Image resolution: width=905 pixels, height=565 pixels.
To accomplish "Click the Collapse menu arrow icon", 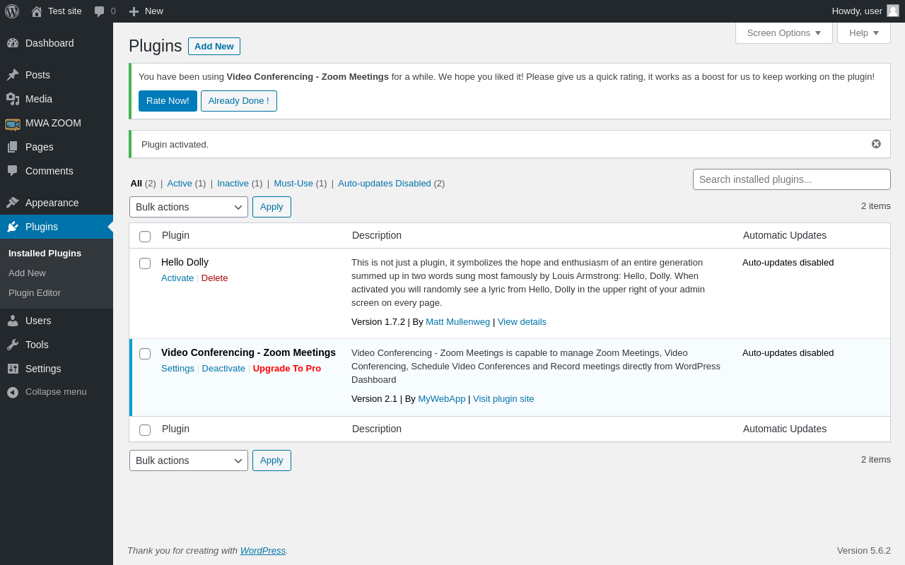I will click(13, 392).
